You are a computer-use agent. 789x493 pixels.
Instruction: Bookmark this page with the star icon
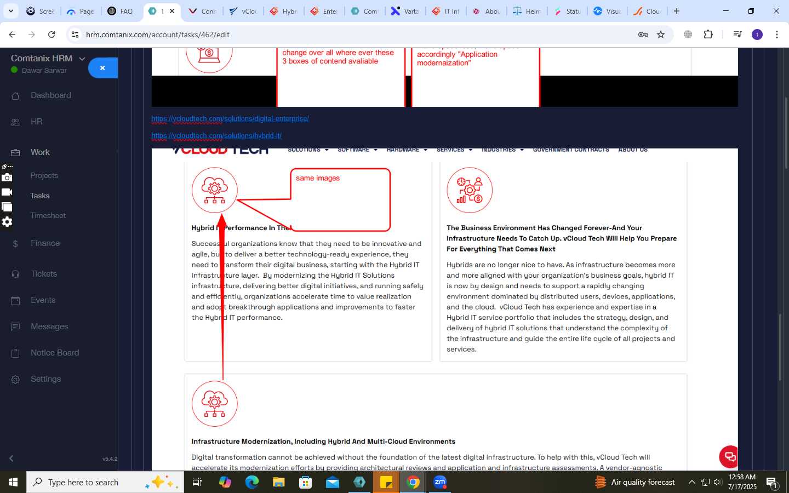click(x=661, y=35)
